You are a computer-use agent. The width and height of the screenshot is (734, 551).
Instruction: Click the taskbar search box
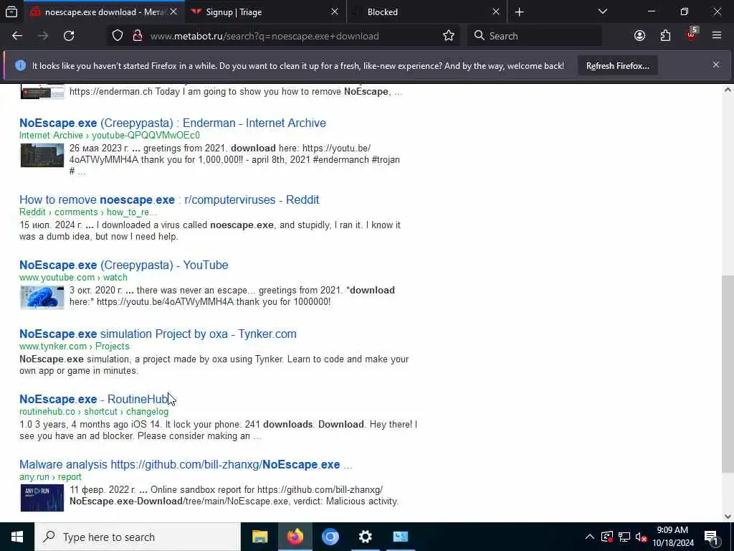137,537
